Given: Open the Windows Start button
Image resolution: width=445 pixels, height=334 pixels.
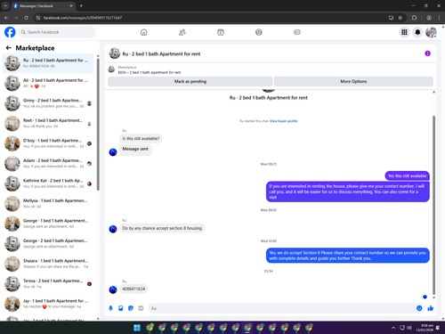Looking at the screenshot, I should (x=137, y=328).
